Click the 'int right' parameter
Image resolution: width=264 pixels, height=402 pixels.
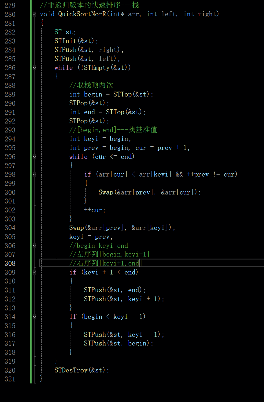click(200, 14)
